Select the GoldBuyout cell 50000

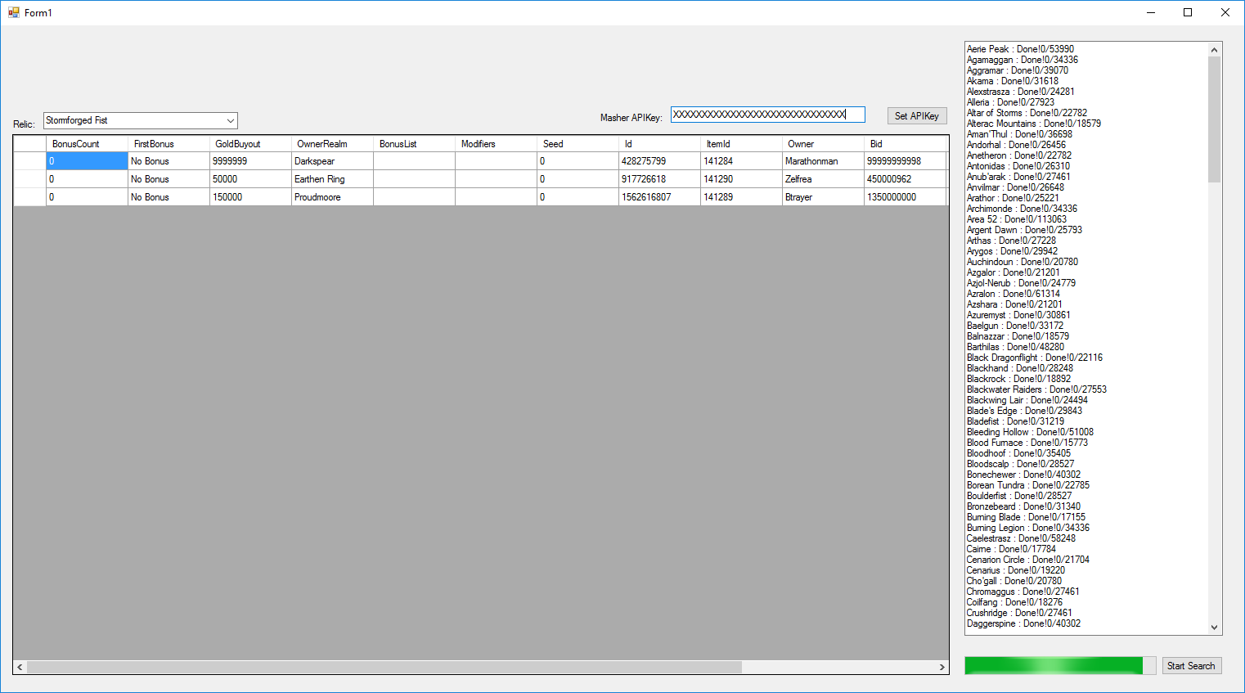(x=250, y=179)
